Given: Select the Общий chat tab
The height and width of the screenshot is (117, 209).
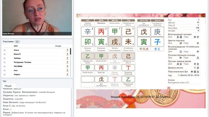Looking at the screenshot, I should tap(8, 86).
